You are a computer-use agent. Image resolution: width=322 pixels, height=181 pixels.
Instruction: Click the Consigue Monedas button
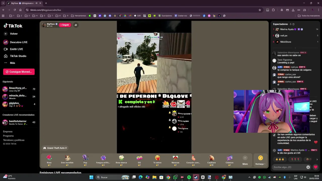[x=19, y=72]
